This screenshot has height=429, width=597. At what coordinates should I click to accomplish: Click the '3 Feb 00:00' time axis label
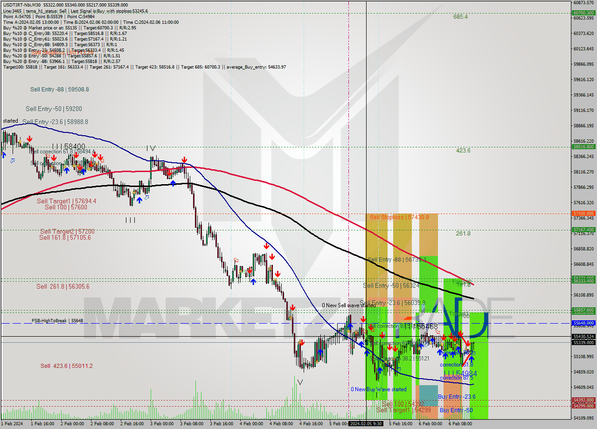tap(162, 424)
